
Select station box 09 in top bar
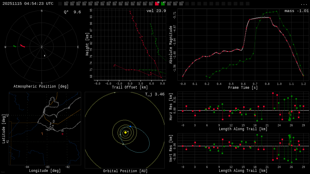point(114,3)
